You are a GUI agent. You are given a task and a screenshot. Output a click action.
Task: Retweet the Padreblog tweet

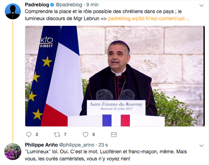coord(57,135)
